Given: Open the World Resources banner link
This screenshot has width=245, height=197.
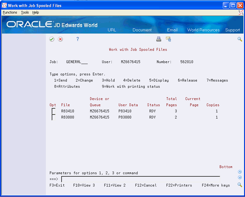Looking at the screenshot, I should point(203,30).
